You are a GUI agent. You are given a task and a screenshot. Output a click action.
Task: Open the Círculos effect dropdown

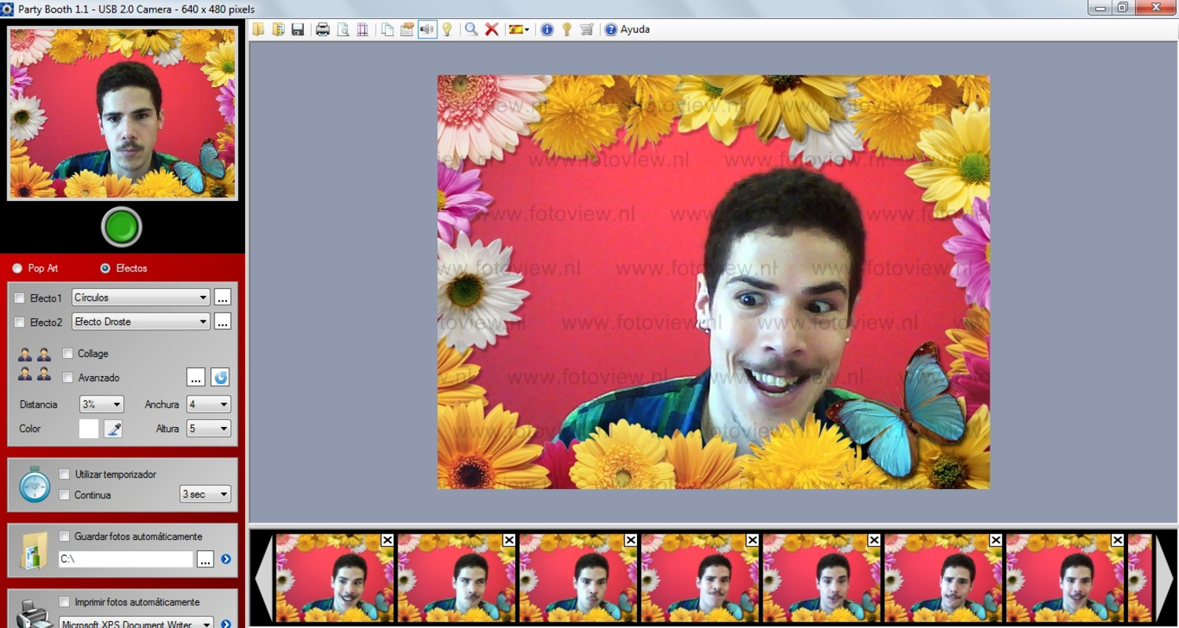141,298
